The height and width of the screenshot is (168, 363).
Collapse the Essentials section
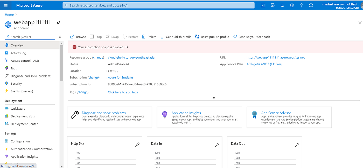click(214, 98)
